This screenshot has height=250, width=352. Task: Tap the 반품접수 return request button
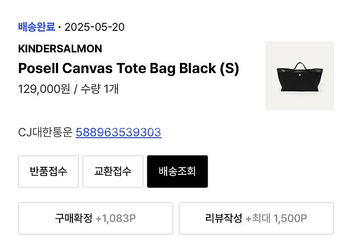click(x=48, y=171)
